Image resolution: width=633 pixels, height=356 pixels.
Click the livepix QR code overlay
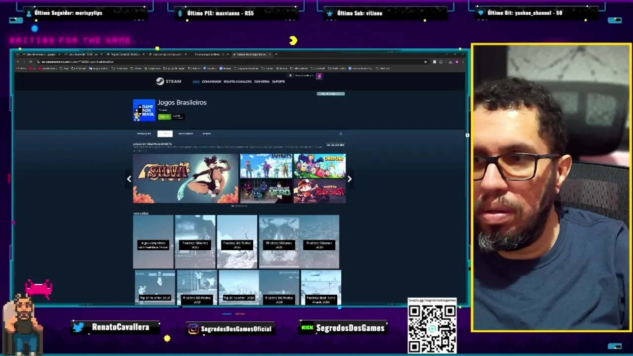coord(432,326)
